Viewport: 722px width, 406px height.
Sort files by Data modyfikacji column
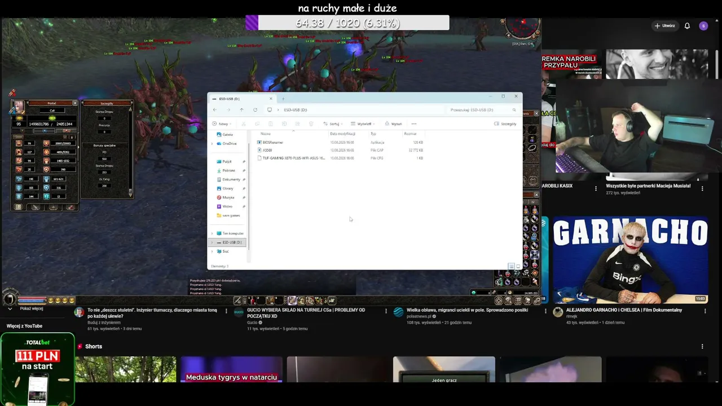click(x=342, y=134)
